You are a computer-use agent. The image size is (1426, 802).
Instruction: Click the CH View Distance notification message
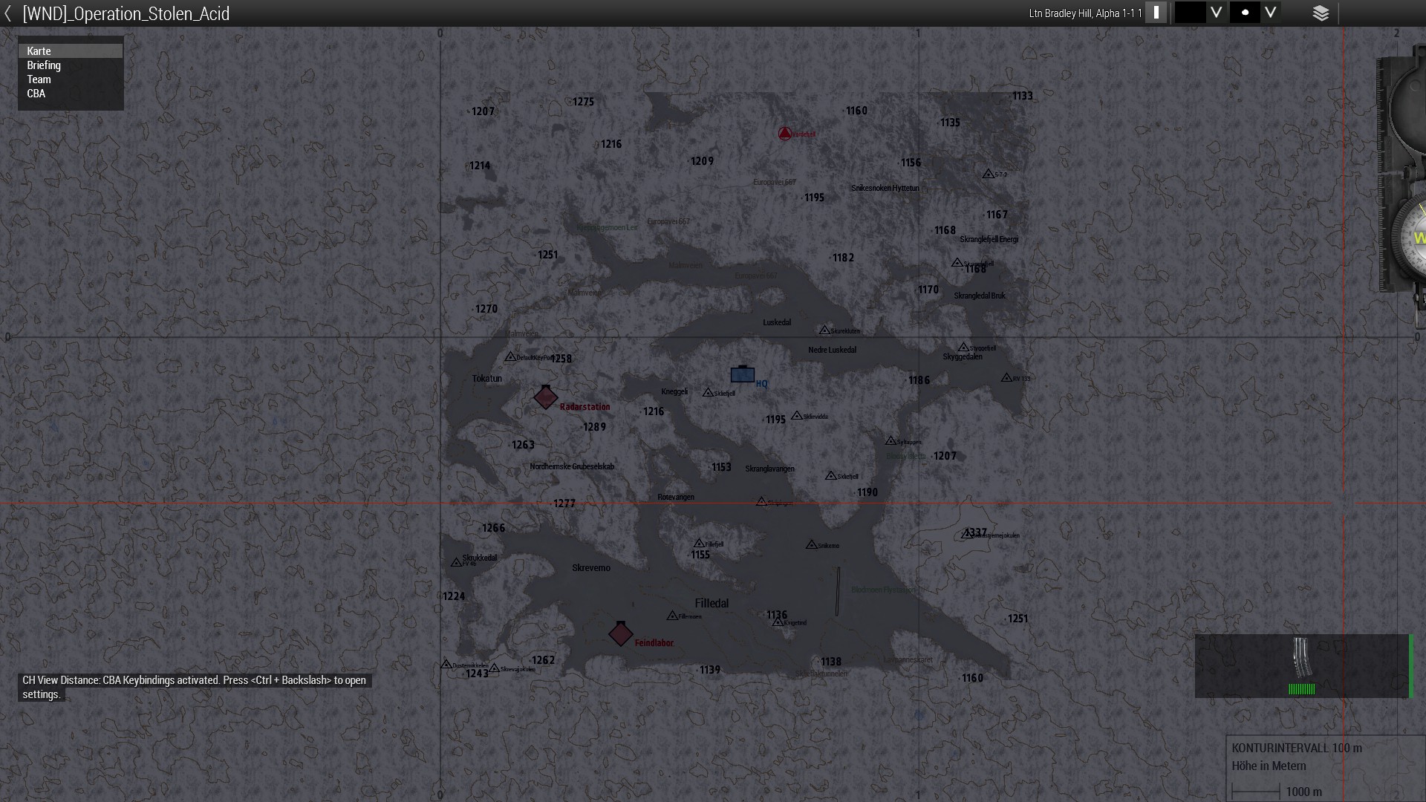[x=194, y=687]
